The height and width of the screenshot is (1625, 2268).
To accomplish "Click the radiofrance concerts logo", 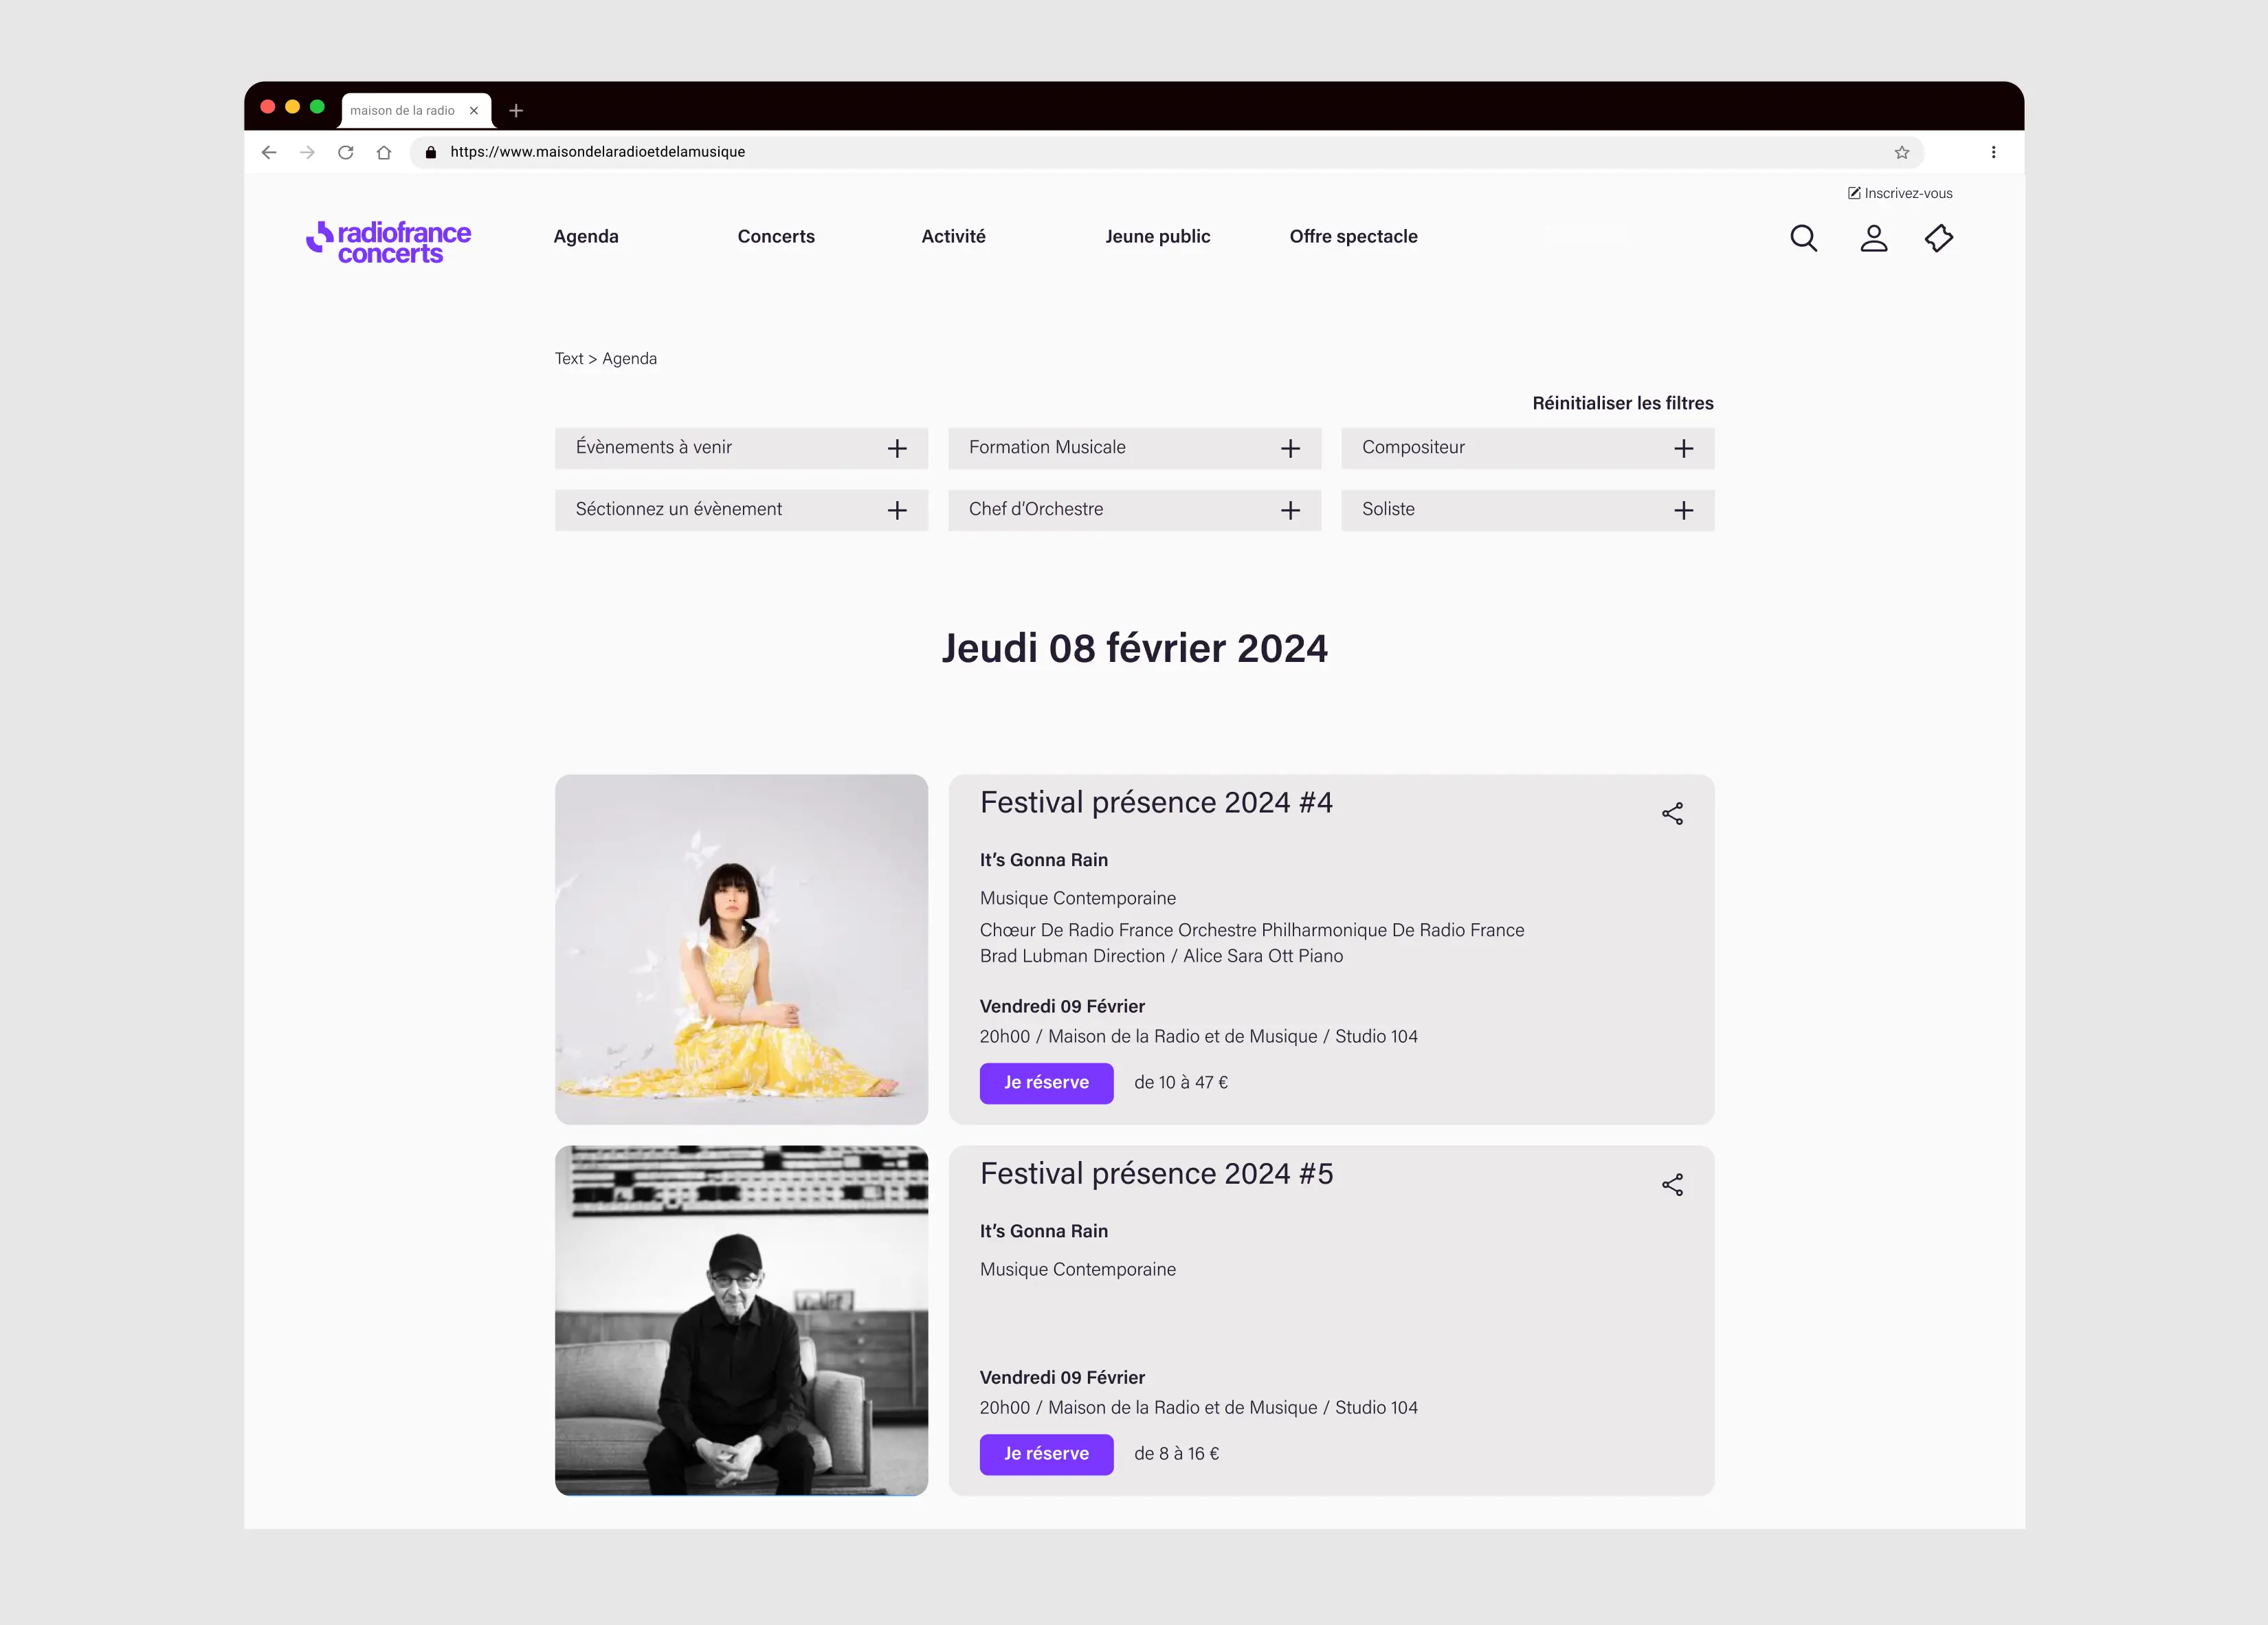I will point(388,242).
